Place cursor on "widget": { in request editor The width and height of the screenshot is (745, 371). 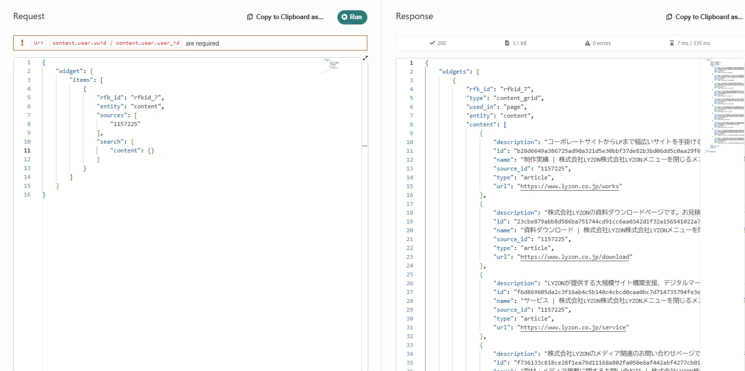click(74, 71)
